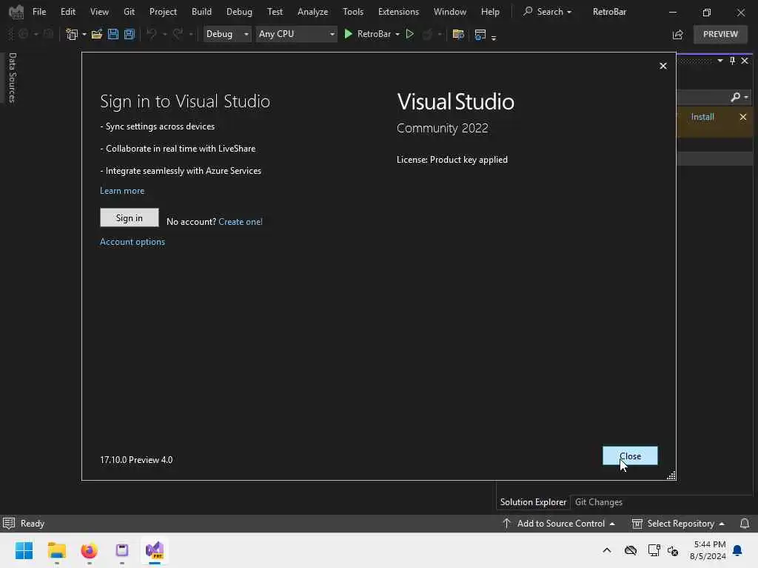Screen dimensions: 758x568
Task: Click the Visual Studio Preview taskbar icon
Action: tap(155, 550)
